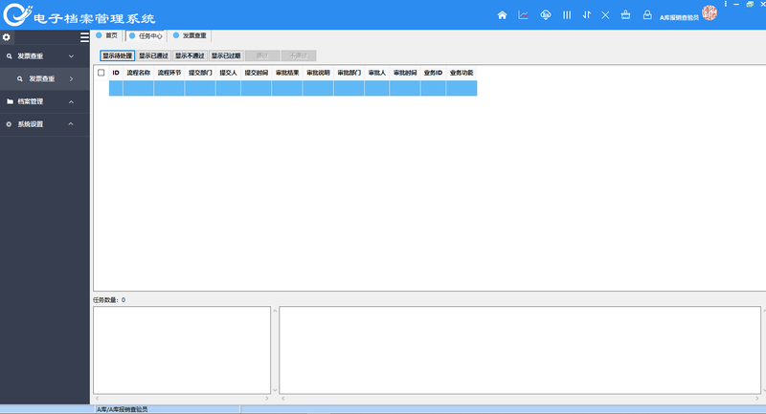Click the 显示待处理 button
This screenshot has width=766, height=414.
click(x=117, y=55)
